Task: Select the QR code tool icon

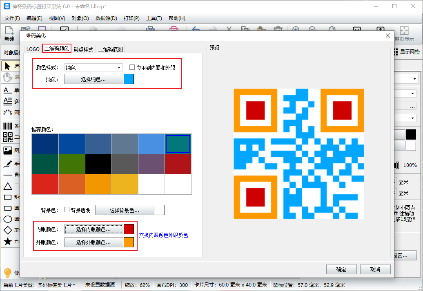Action: click(x=7, y=137)
